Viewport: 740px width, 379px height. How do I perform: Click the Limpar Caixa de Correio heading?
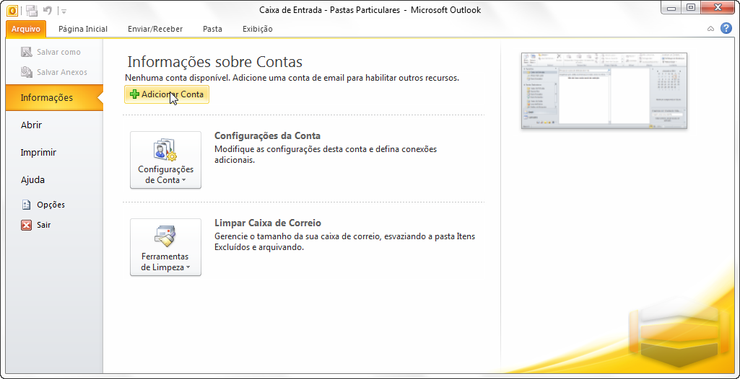[268, 223]
